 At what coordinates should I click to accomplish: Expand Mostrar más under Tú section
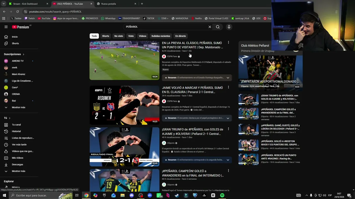click(19, 171)
